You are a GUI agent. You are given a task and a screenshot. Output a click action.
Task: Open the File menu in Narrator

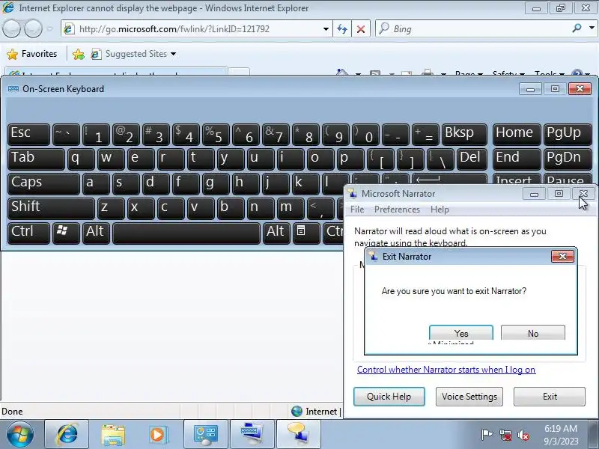tap(357, 210)
